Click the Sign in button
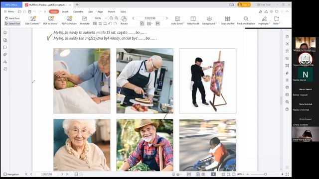 [x=244, y=4]
